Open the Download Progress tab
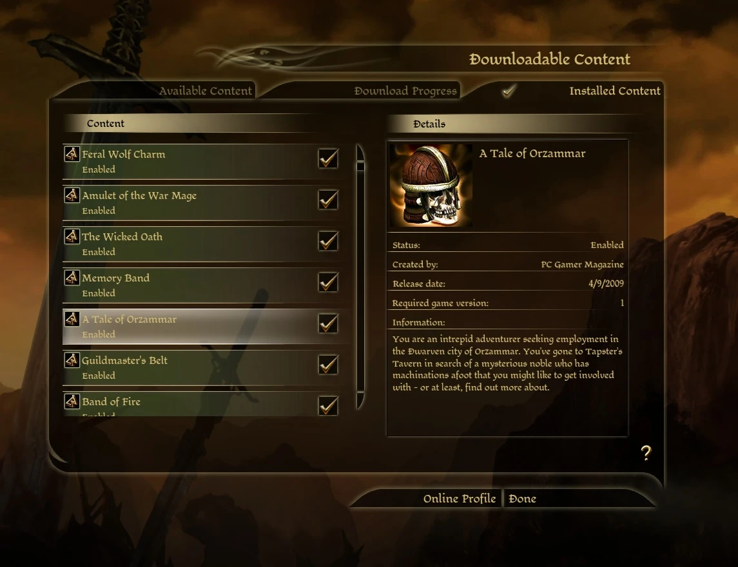Viewport: 738px width, 567px height. point(405,90)
